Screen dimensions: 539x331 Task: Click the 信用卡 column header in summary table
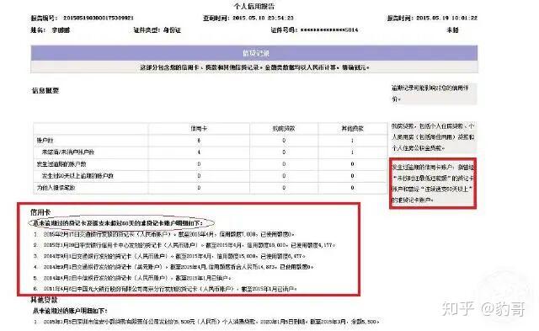[x=199, y=129]
